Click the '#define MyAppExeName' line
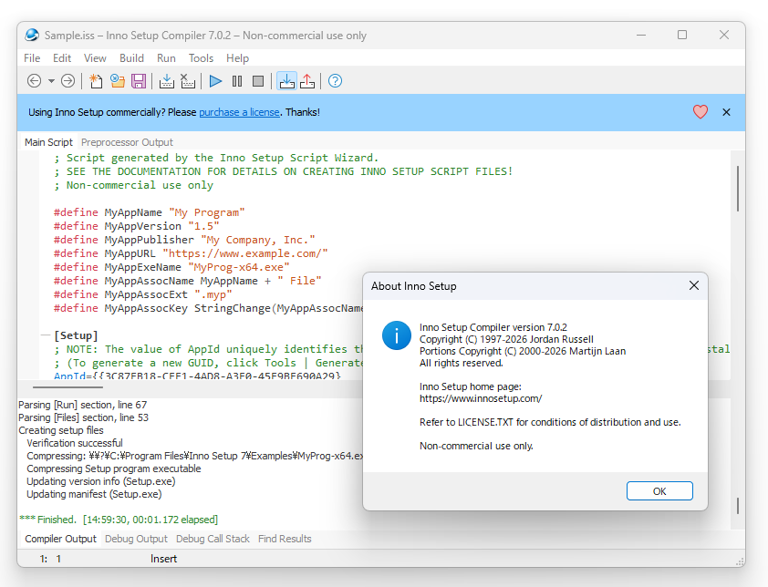The image size is (768, 587). (171, 267)
